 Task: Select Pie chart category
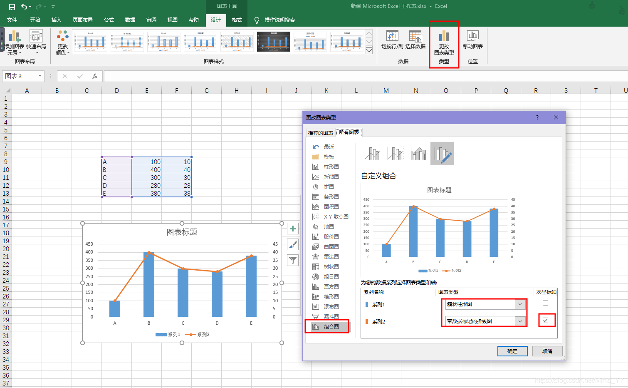click(x=329, y=187)
